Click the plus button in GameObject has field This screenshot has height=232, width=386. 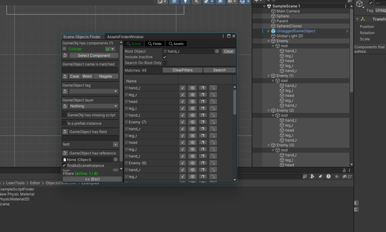pos(115,144)
